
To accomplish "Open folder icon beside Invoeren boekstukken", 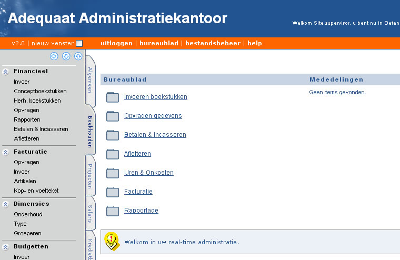I will [113, 97].
